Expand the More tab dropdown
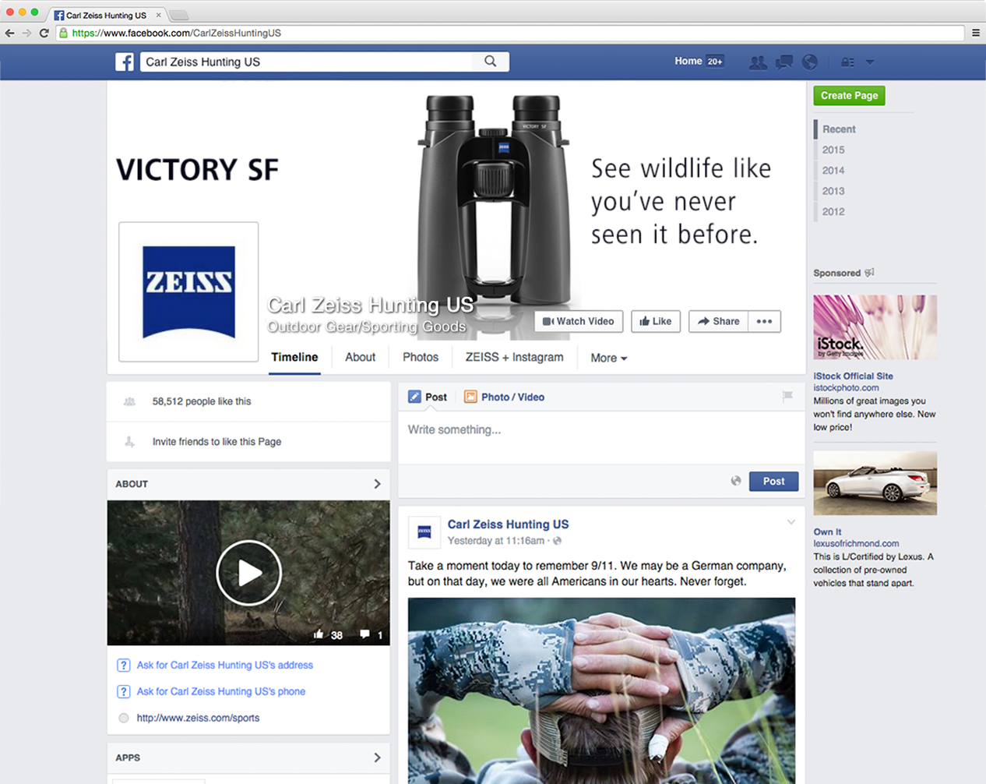 [608, 358]
